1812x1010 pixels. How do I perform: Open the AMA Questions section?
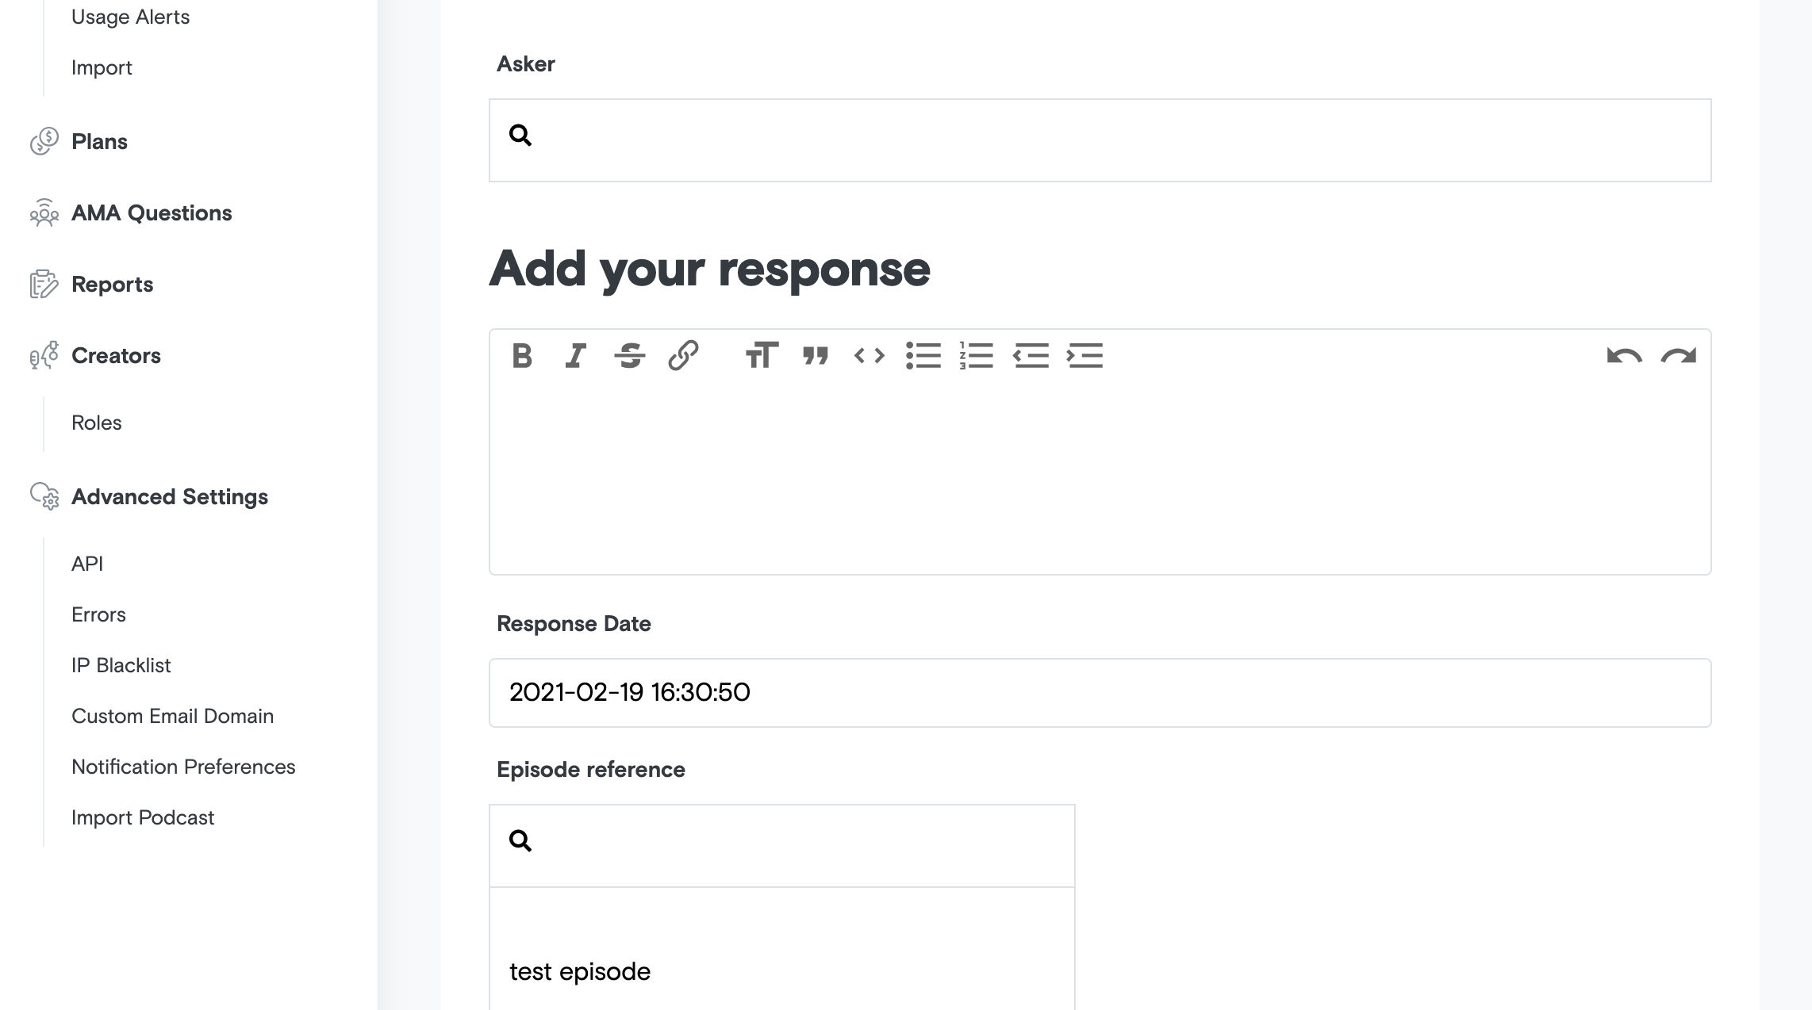tap(152, 212)
